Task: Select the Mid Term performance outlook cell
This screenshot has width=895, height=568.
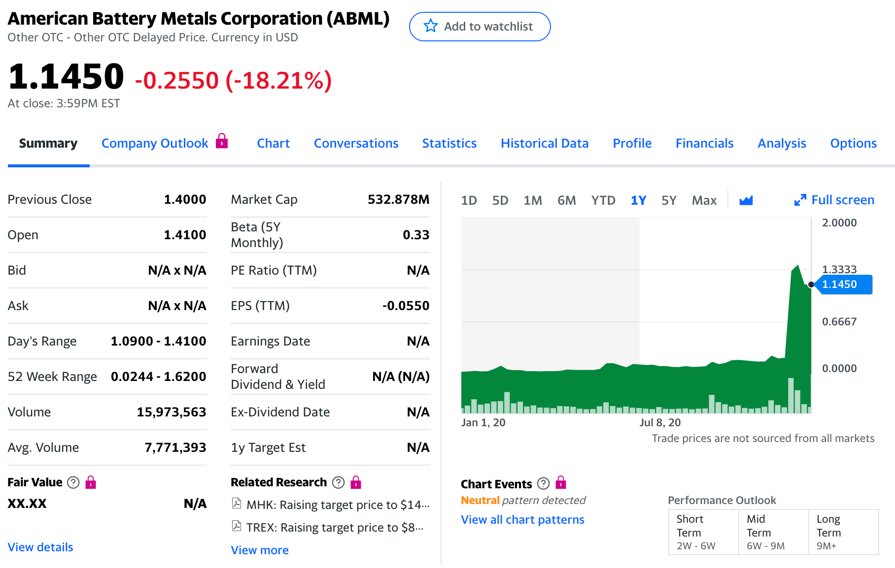Action: [774, 532]
